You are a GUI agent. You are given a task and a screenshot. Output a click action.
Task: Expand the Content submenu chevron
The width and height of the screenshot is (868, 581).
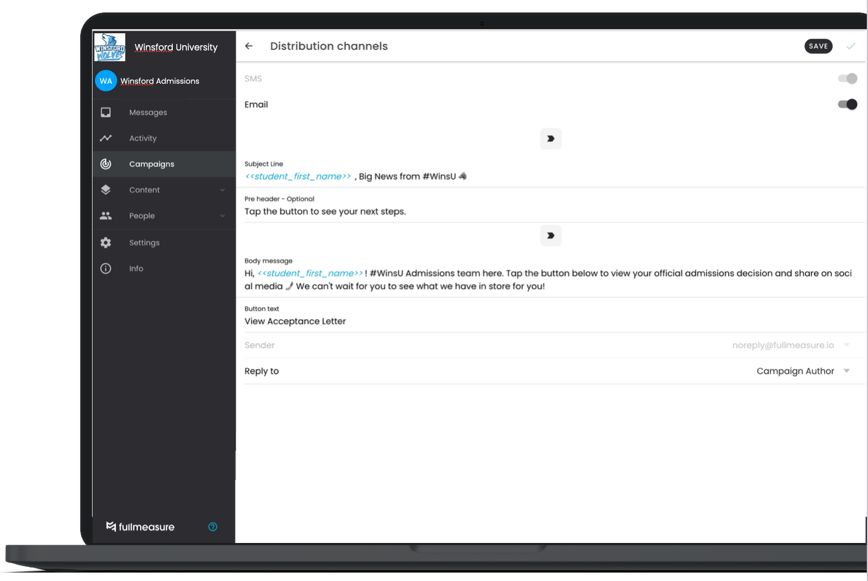tap(223, 190)
